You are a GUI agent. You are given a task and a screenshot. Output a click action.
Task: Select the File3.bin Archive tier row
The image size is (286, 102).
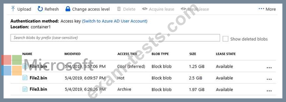(143, 90)
